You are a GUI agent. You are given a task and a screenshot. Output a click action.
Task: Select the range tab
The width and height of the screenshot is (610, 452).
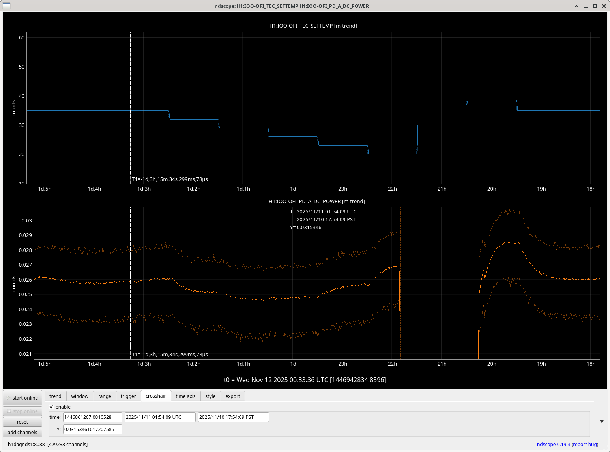click(x=105, y=396)
